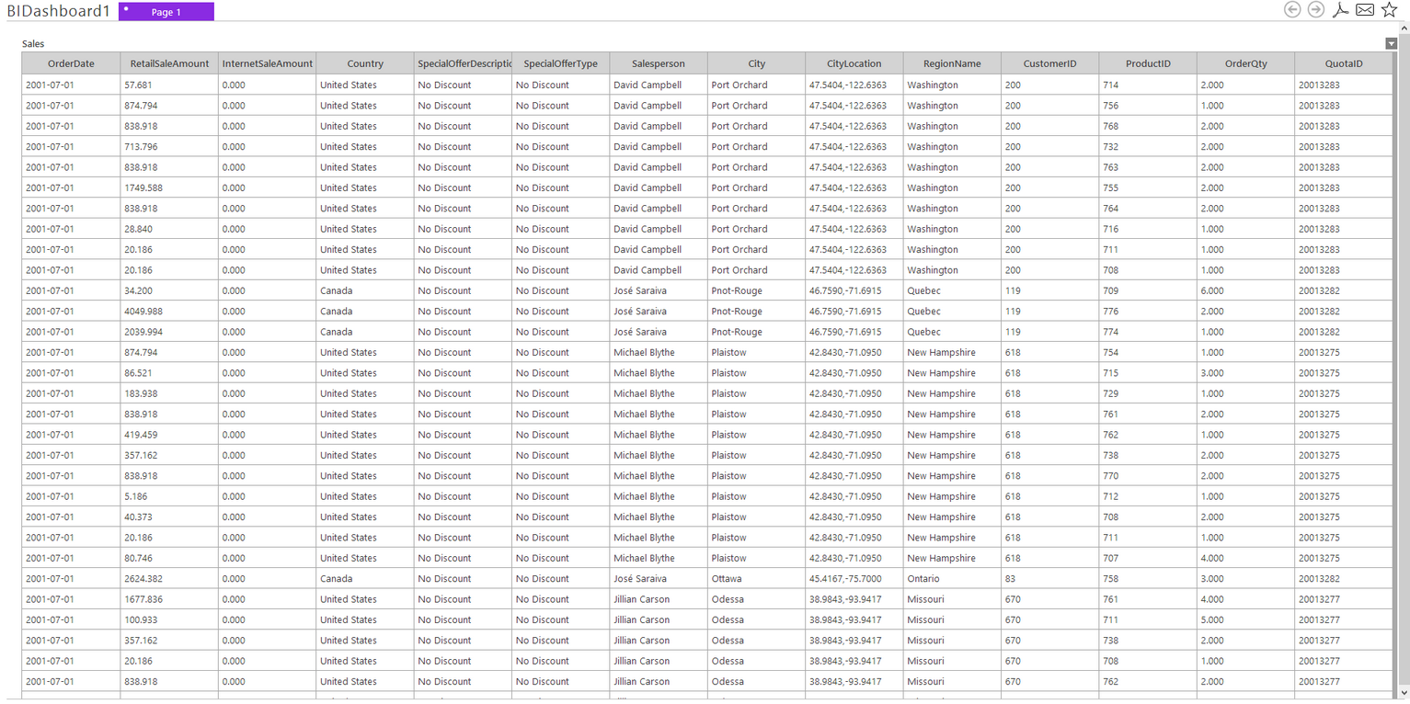1410x704 pixels.
Task: Export dashboard to PDF via Acrobat icon
Action: (x=1341, y=10)
